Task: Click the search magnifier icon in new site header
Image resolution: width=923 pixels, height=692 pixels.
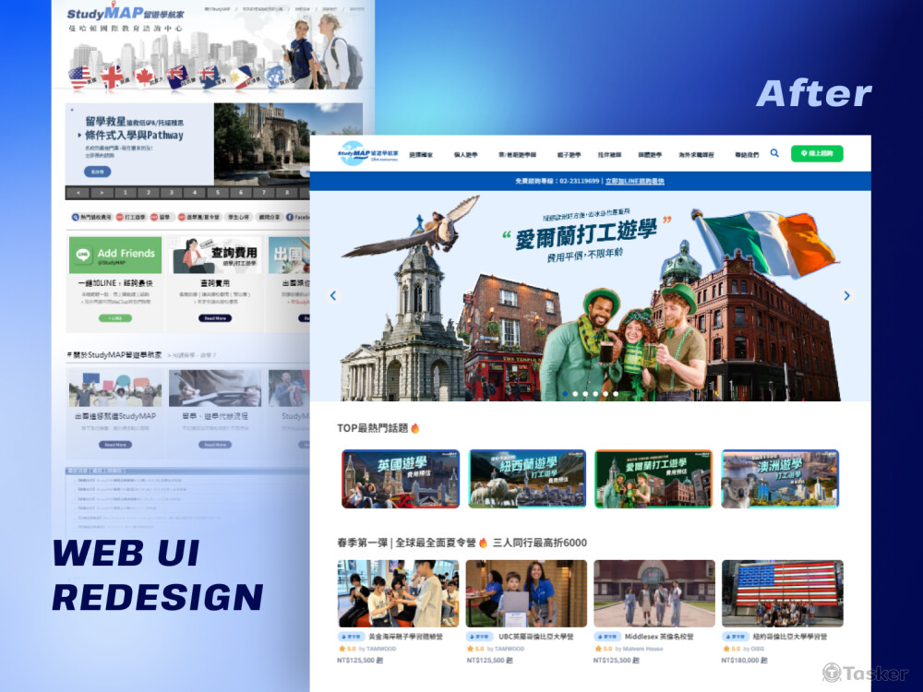Action: [774, 153]
